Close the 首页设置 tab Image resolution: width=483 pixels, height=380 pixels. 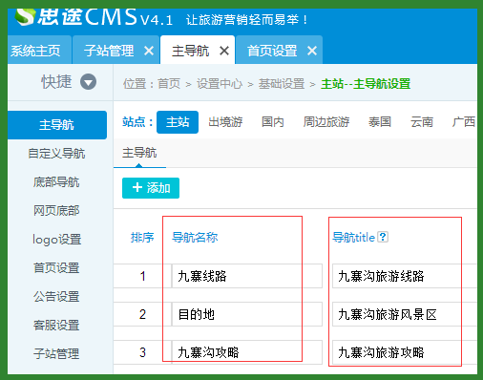[312, 51]
